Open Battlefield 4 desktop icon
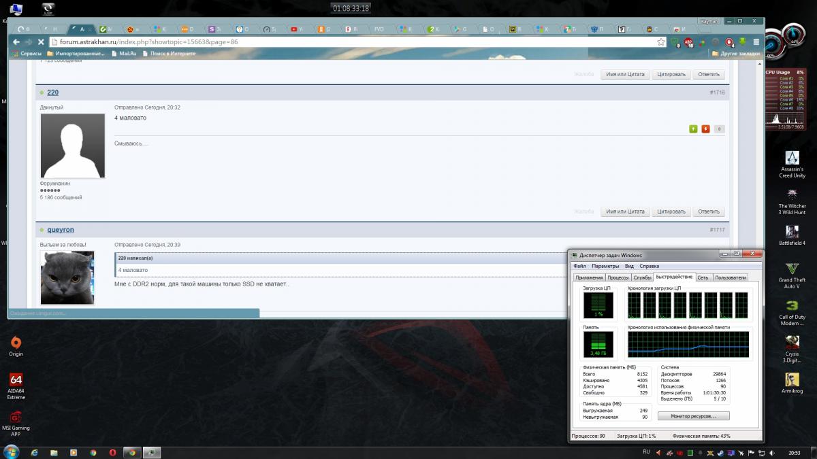 792,234
